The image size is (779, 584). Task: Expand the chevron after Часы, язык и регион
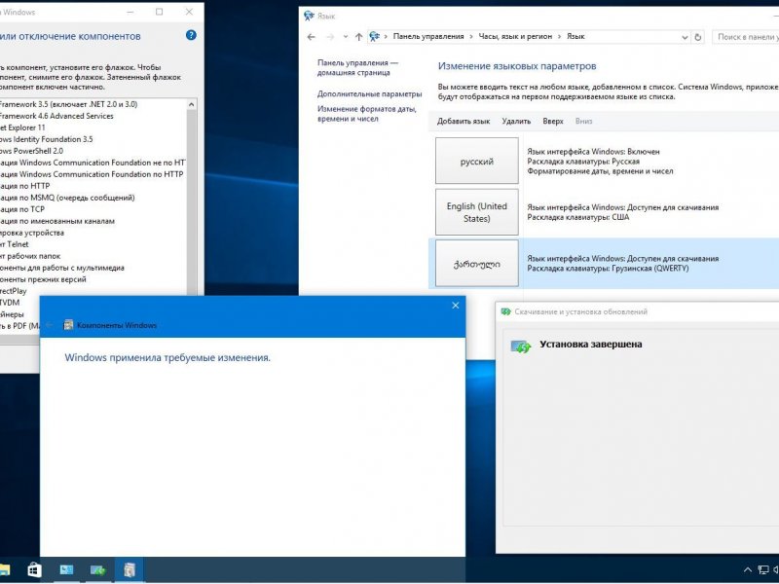click(559, 37)
